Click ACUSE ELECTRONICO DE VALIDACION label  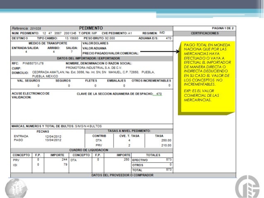(x=31, y=95)
